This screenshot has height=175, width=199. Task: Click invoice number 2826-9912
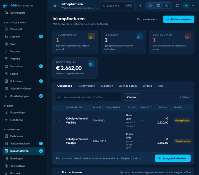[x=99, y=141]
